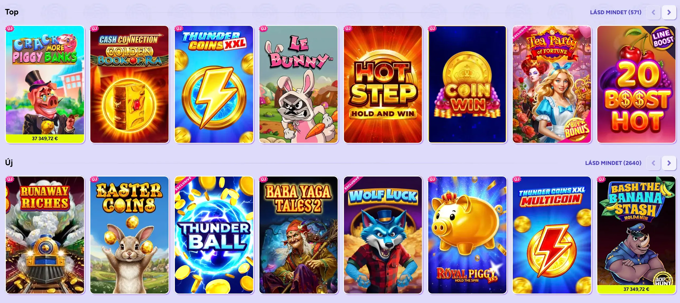Launch Baba Yaga Tales 2
This screenshot has height=303, width=680.
click(299, 235)
